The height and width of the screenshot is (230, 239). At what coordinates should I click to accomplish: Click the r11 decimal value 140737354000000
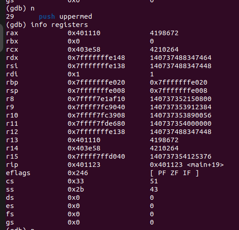(181, 124)
